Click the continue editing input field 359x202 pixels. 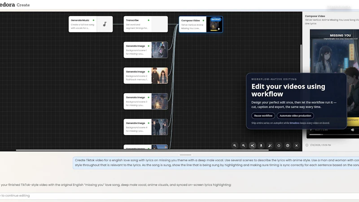[x=179, y=196]
